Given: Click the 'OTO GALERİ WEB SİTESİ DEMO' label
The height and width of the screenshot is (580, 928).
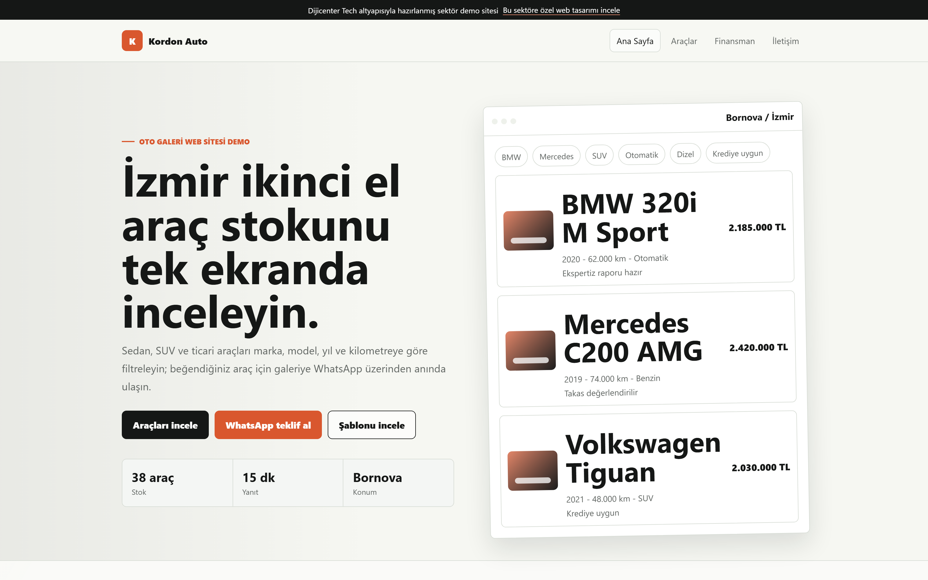Looking at the screenshot, I should (x=194, y=142).
